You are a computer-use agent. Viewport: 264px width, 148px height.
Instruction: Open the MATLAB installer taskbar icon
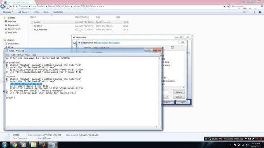point(43,145)
